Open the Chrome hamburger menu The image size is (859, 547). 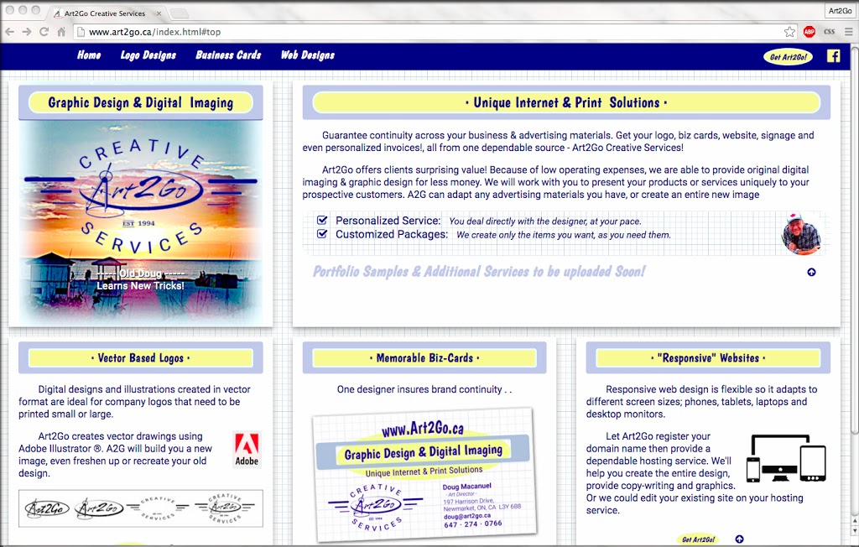tap(849, 32)
